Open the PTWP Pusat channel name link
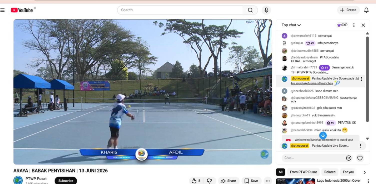 (36, 179)
